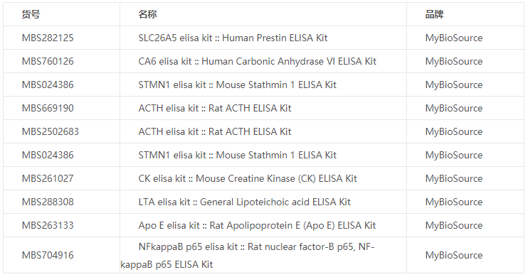Open the MBS2502683 Rat ACTH ELISA Kit name
Image resolution: width=528 pixels, height=277 pixels.
(x=214, y=132)
